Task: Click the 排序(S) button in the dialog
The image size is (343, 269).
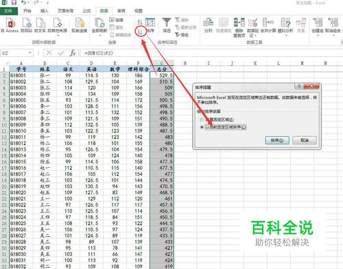Action: (277, 140)
